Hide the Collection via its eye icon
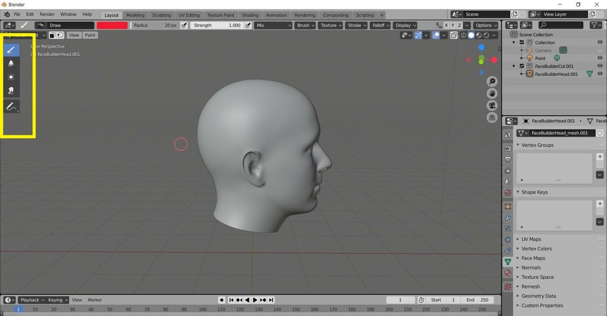 (600, 42)
